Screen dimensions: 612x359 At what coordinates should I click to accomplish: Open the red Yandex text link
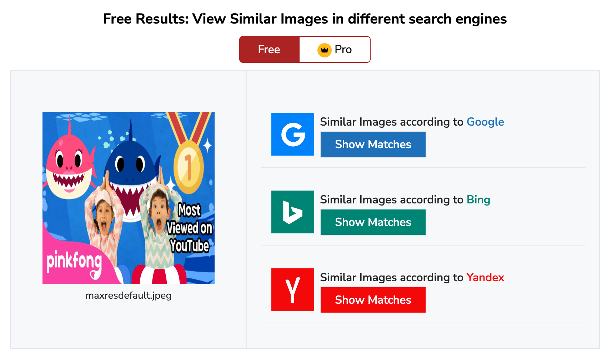point(485,278)
